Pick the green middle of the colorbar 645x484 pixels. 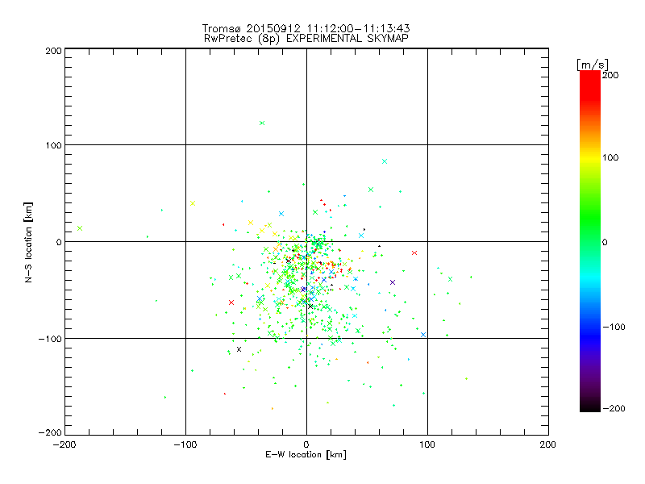[x=590, y=241]
